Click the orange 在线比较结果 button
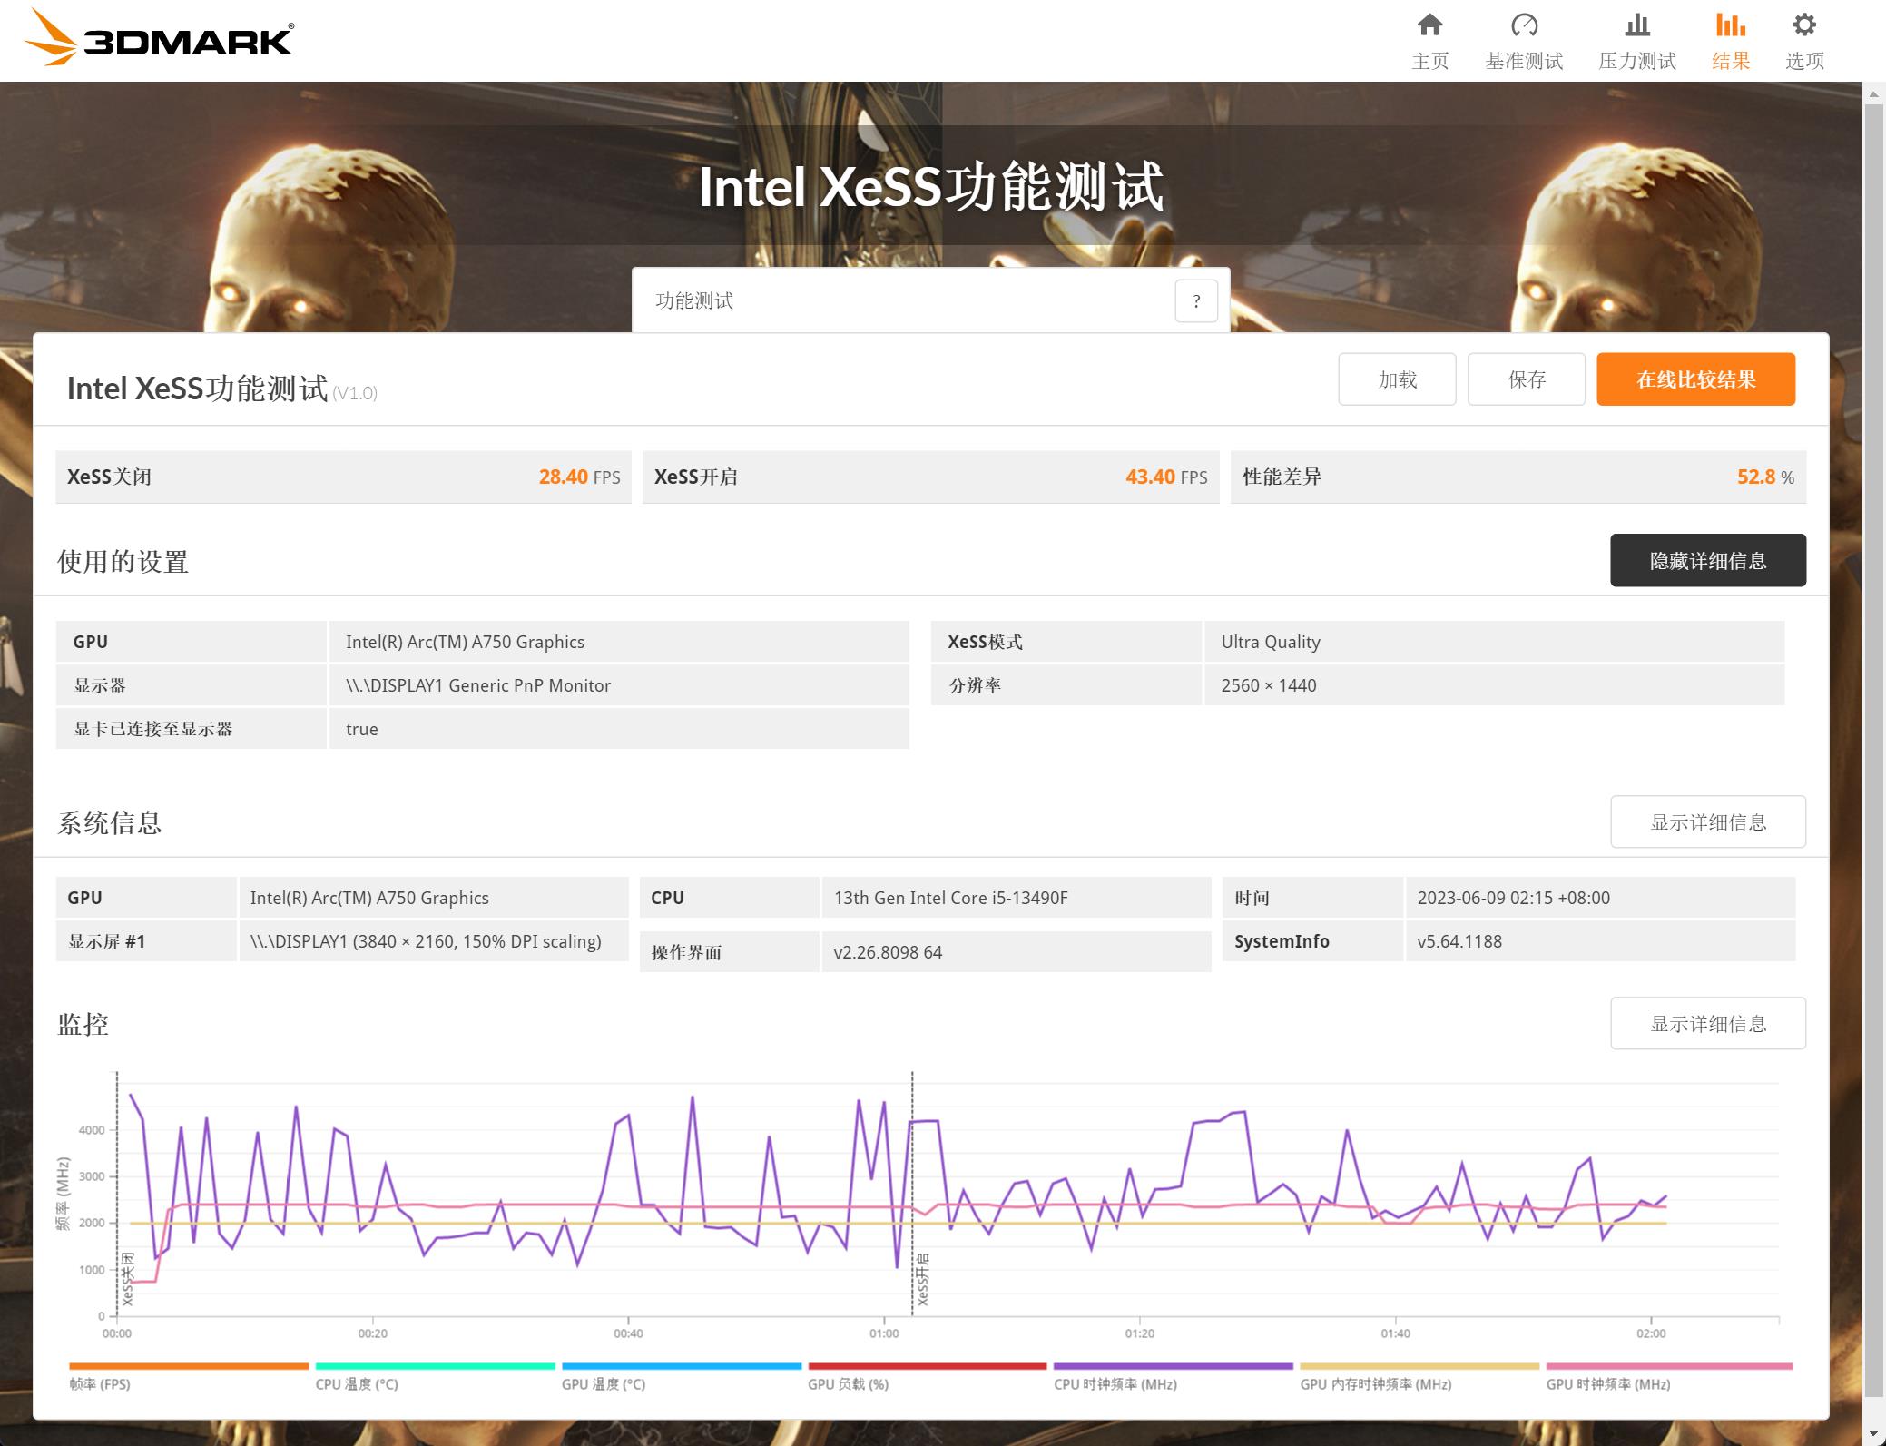 pyautogui.click(x=1695, y=379)
